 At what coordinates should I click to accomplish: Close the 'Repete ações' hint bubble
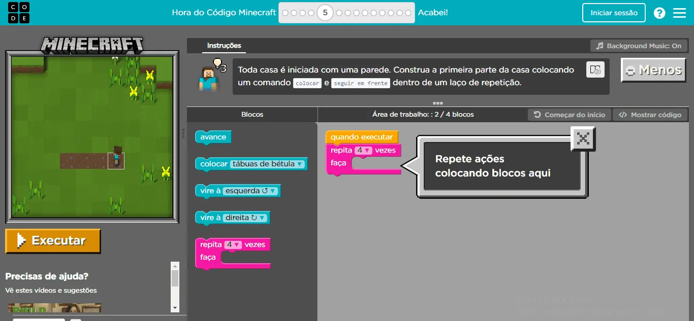(x=583, y=138)
